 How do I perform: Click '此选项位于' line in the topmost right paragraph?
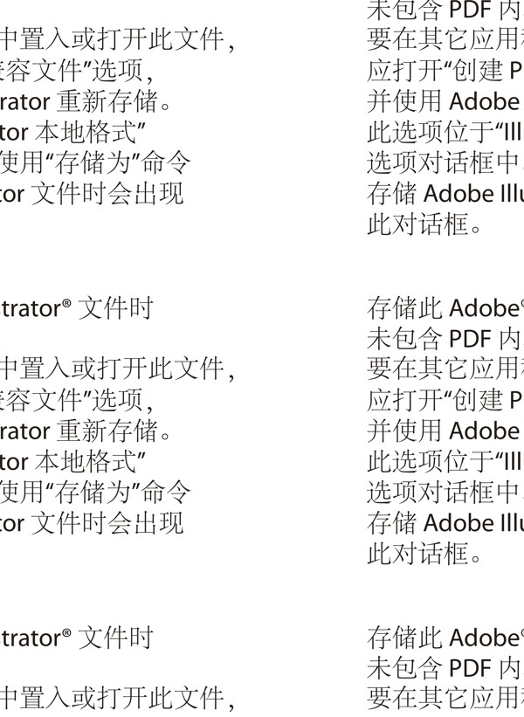(445, 133)
